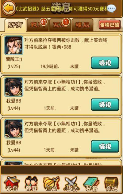Tap 蘭陵王 player avatar
This screenshot has height=194, width=123.
click(x=14, y=45)
